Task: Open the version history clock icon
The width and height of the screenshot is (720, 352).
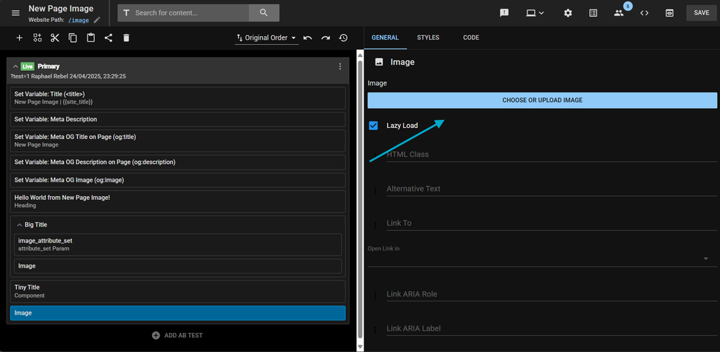Action: (x=344, y=37)
